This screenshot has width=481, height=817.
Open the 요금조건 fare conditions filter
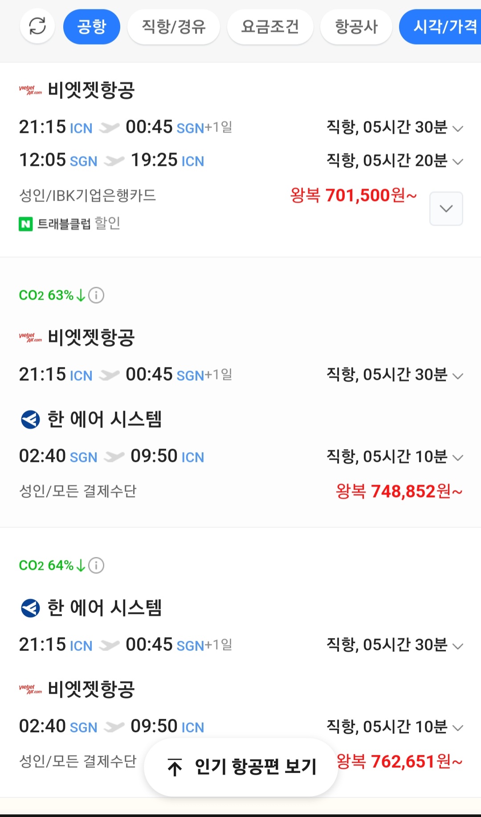(x=270, y=27)
